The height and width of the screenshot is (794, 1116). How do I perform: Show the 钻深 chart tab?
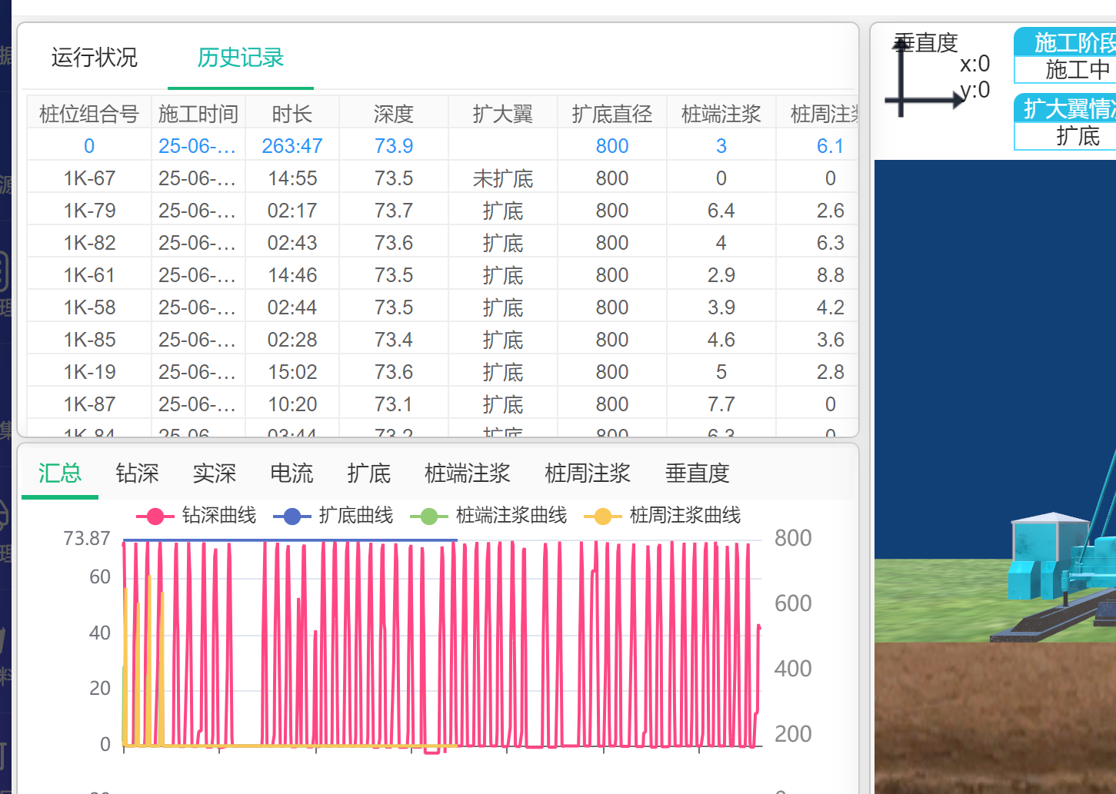[137, 473]
